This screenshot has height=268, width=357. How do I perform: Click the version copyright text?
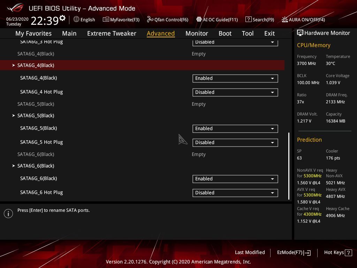pos(178,262)
